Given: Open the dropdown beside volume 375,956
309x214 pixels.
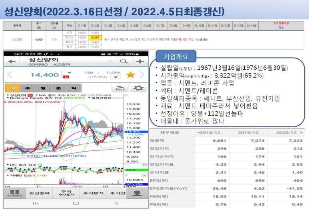Looking at the screenshot, I should pos(116,77).
